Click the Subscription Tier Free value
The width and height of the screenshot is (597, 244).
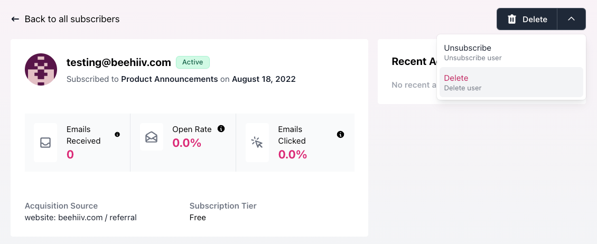[198, 218]
